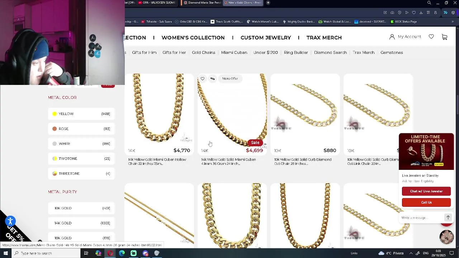Open Women's Collection menu

coord(193,38)
